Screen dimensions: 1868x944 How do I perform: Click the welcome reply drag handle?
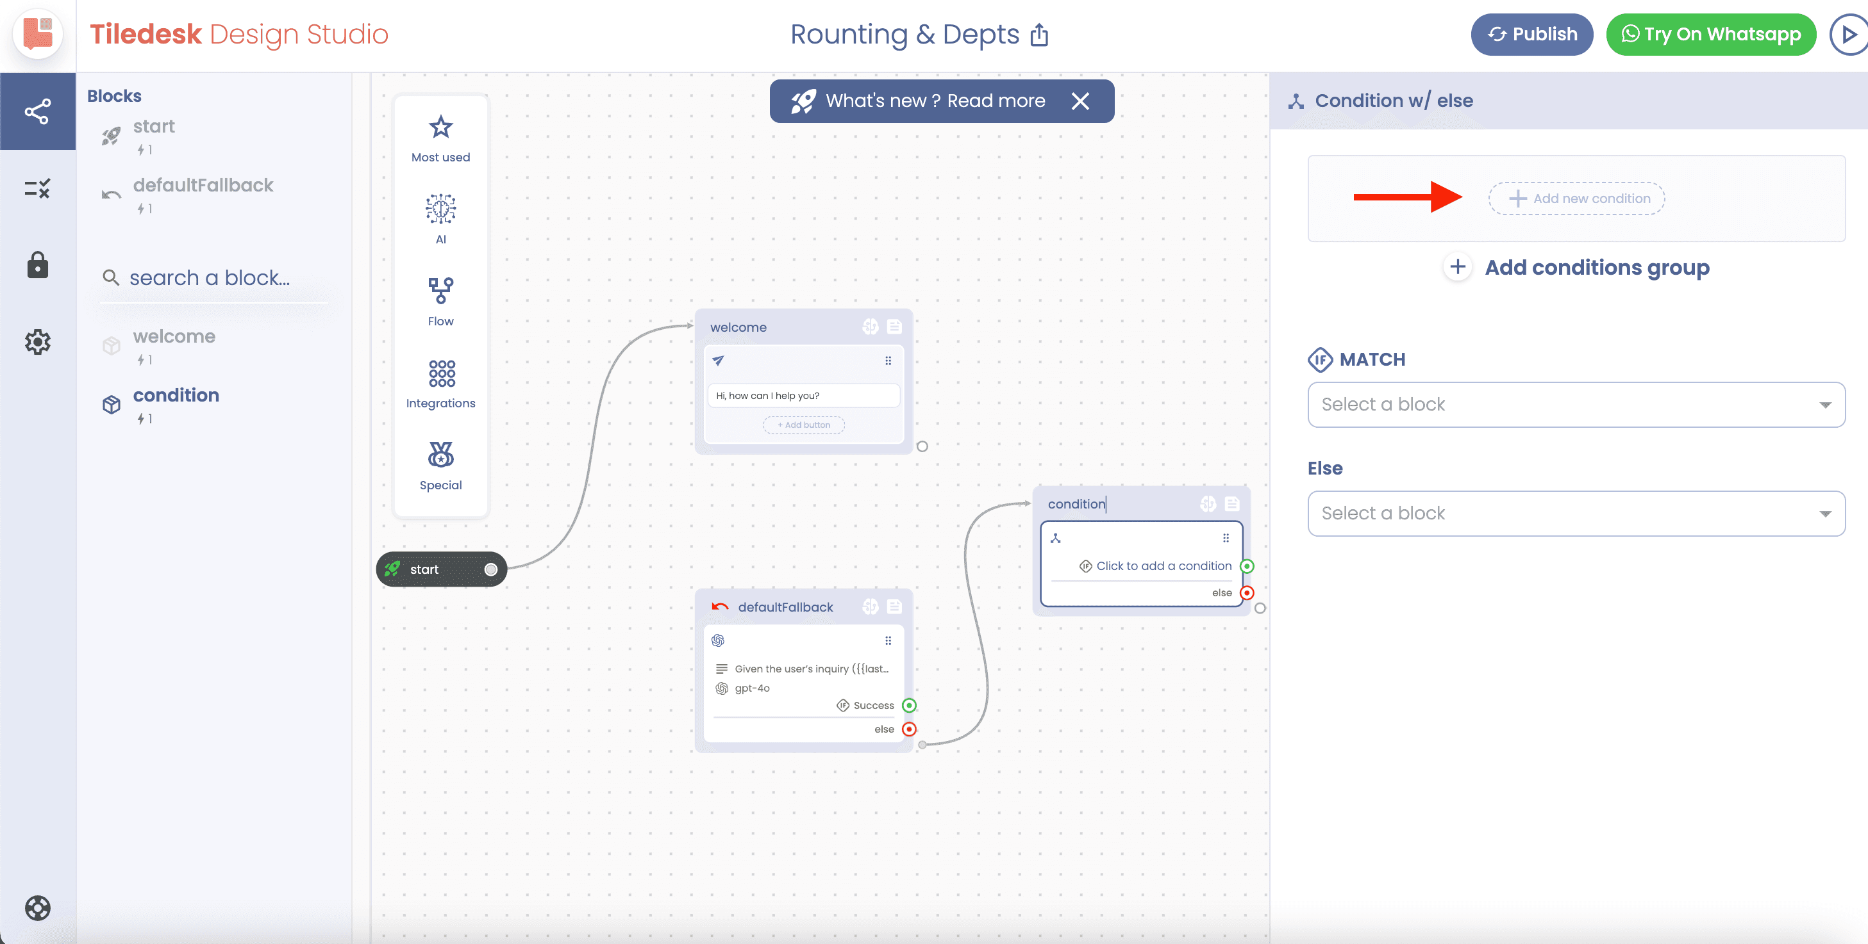pyautogui.click(x=888, y=361)
